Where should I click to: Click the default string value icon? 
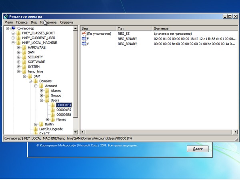[x=84, y=34]
